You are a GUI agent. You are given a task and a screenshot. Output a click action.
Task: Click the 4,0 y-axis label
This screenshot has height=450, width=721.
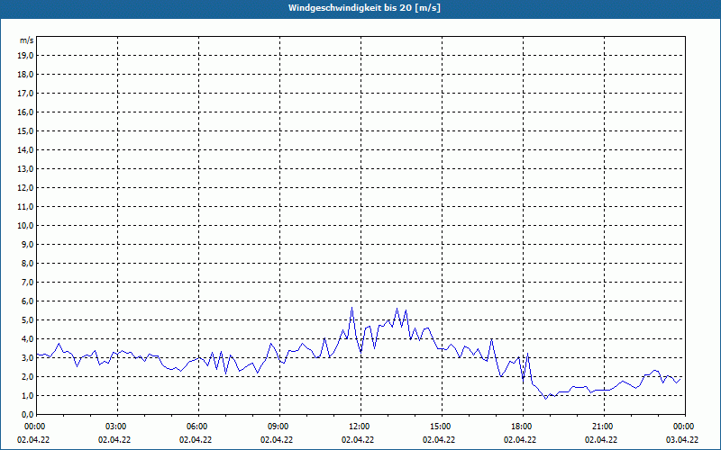27,339
